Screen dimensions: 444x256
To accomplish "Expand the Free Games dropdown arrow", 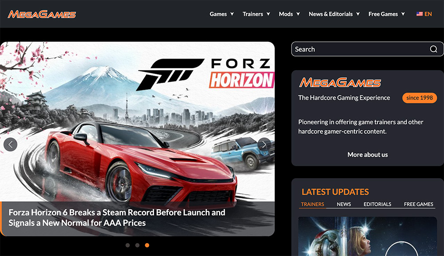I will pyautogui.click(x=403, y=14).
